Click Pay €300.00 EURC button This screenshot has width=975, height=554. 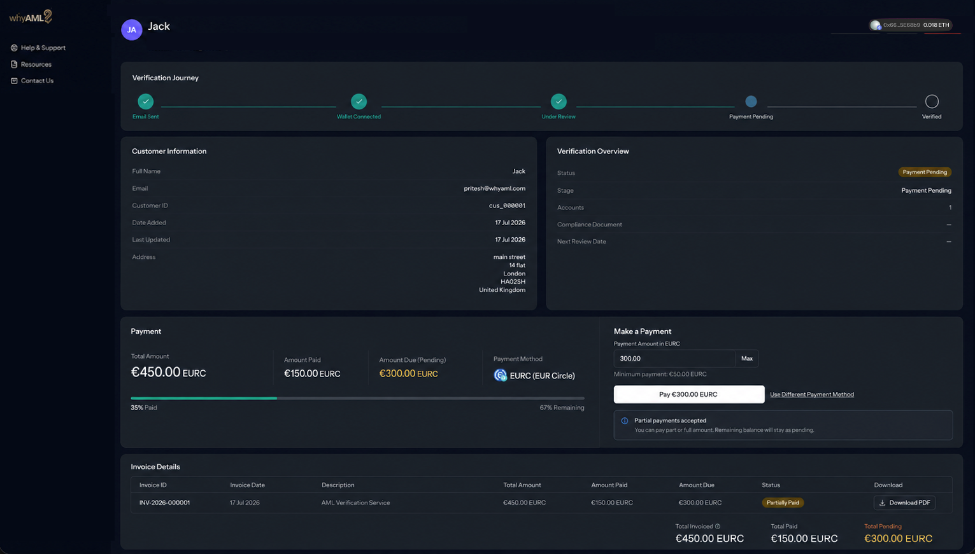coord(689,394)
